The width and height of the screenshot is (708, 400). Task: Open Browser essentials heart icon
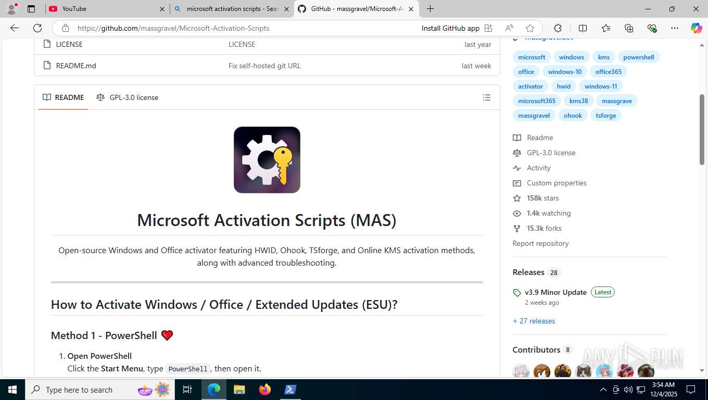point(652,28)
